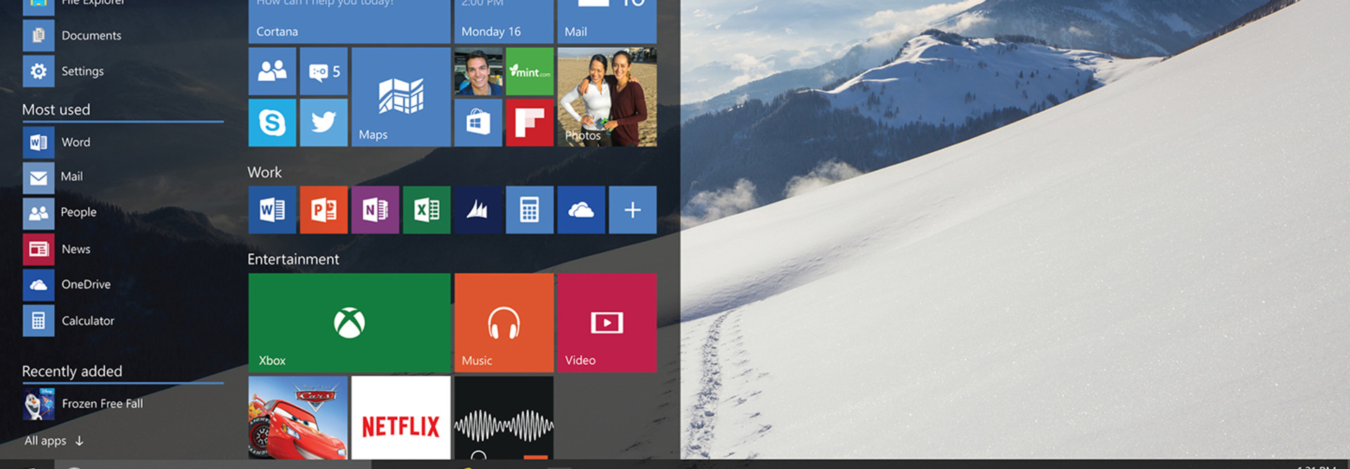Screen dimensions: 1350x469
Task: Open the Excel tile
Action: pos(427,210)
